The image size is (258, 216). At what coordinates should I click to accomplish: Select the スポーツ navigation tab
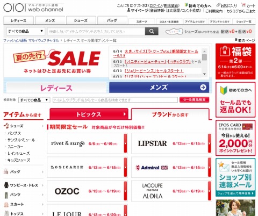pyautogui.click(x=141, y=21)
